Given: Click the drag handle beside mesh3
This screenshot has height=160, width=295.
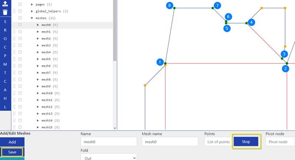Looking at the screenshot, I should point(14,45).
